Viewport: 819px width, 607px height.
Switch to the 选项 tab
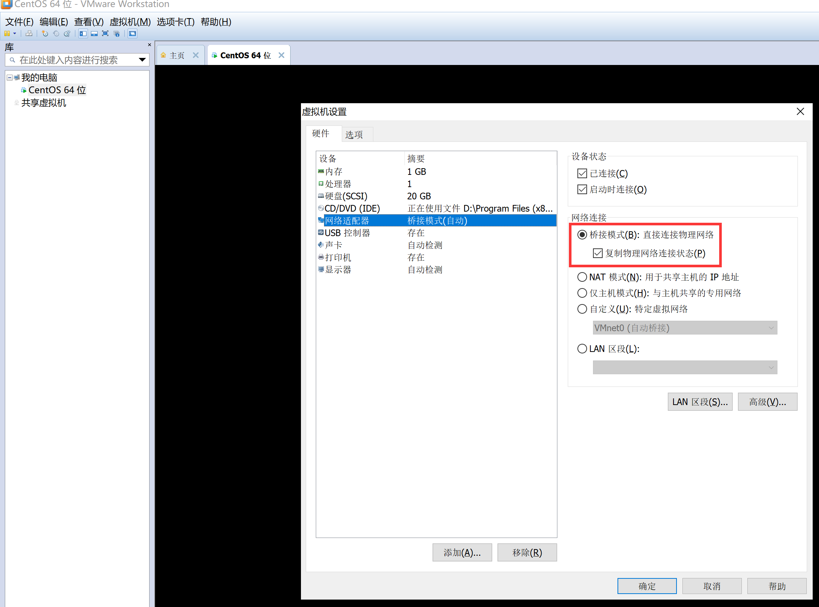(x=356, y=134)
